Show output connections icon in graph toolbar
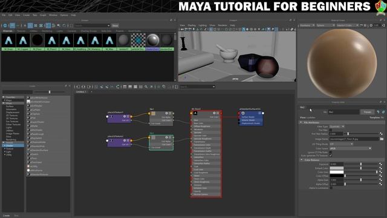Viewport: 387px width, 218px height. [89, 87]
